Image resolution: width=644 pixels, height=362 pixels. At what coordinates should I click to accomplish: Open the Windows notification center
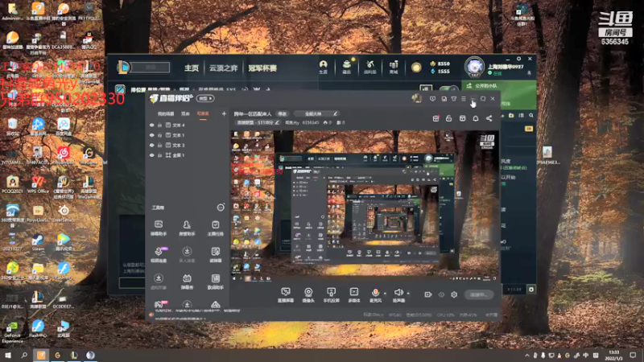[x=633, y=356]
